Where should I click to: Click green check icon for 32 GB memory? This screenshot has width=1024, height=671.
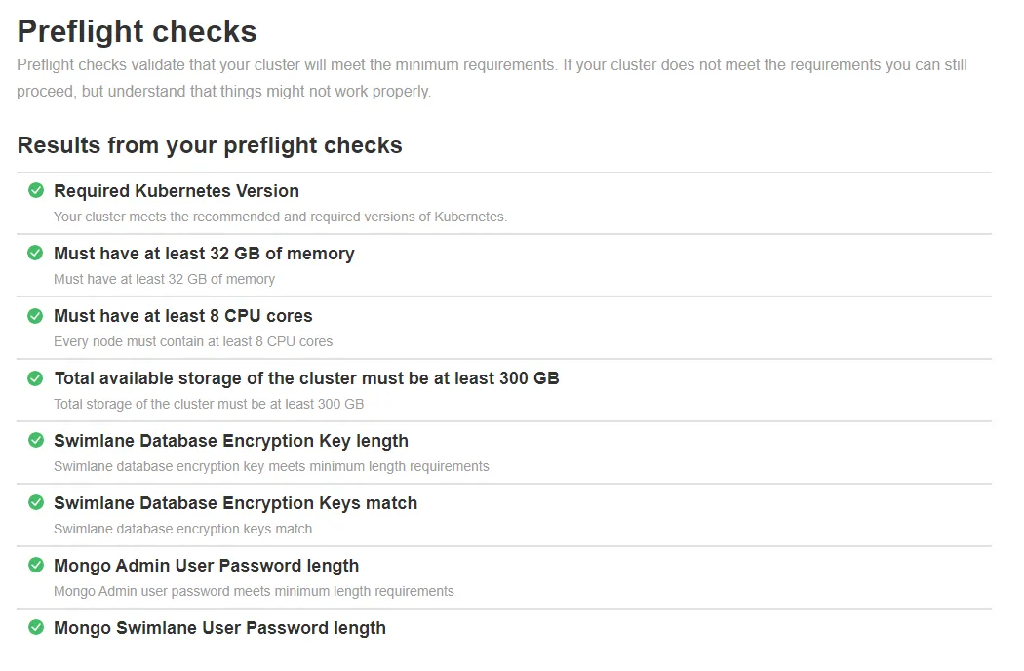pos(36,253)
